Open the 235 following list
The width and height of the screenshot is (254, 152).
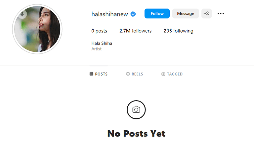click(x=179, y=31)
